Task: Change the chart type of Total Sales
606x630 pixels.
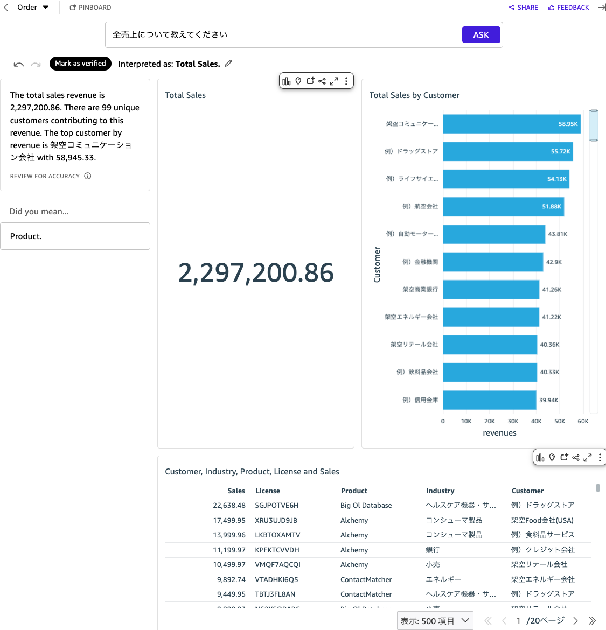Action: click(286, 80)
